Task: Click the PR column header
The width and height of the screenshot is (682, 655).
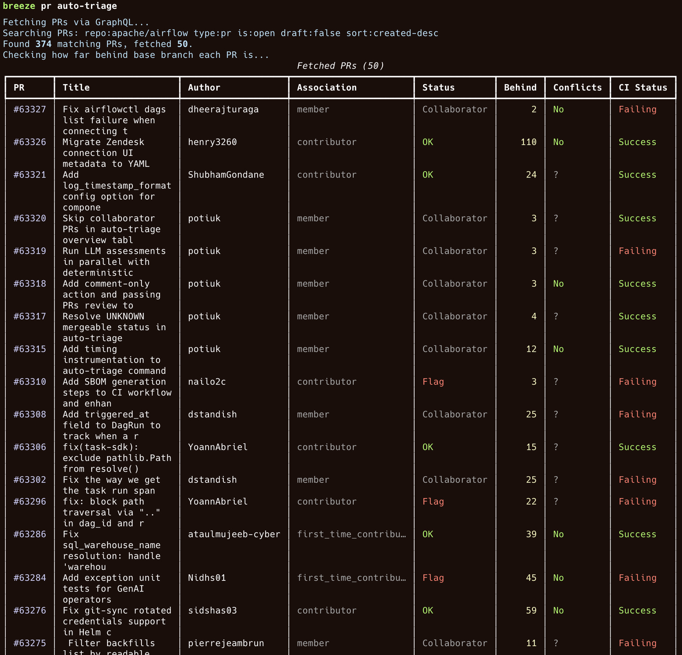Action: point(19,88)
